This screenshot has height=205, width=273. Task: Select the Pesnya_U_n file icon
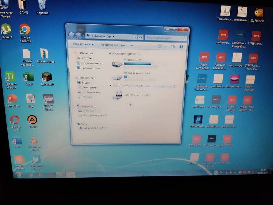click(x=215, y=102)
